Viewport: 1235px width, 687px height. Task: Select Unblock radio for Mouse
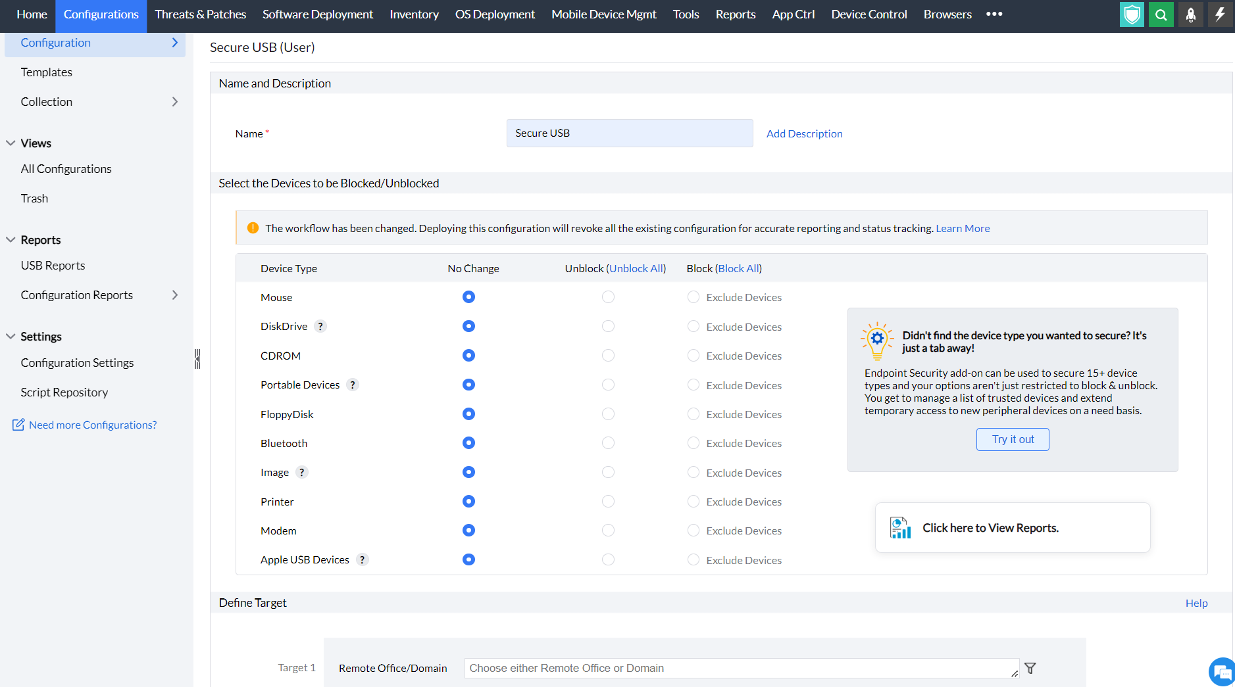point(608,297)
